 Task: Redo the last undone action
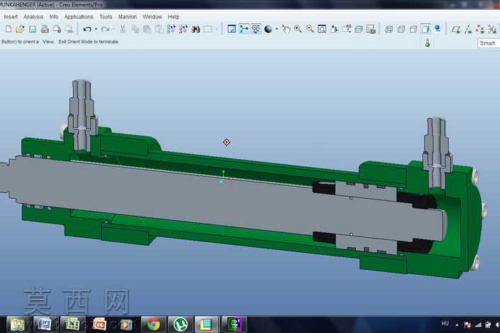tap(104, 29)
